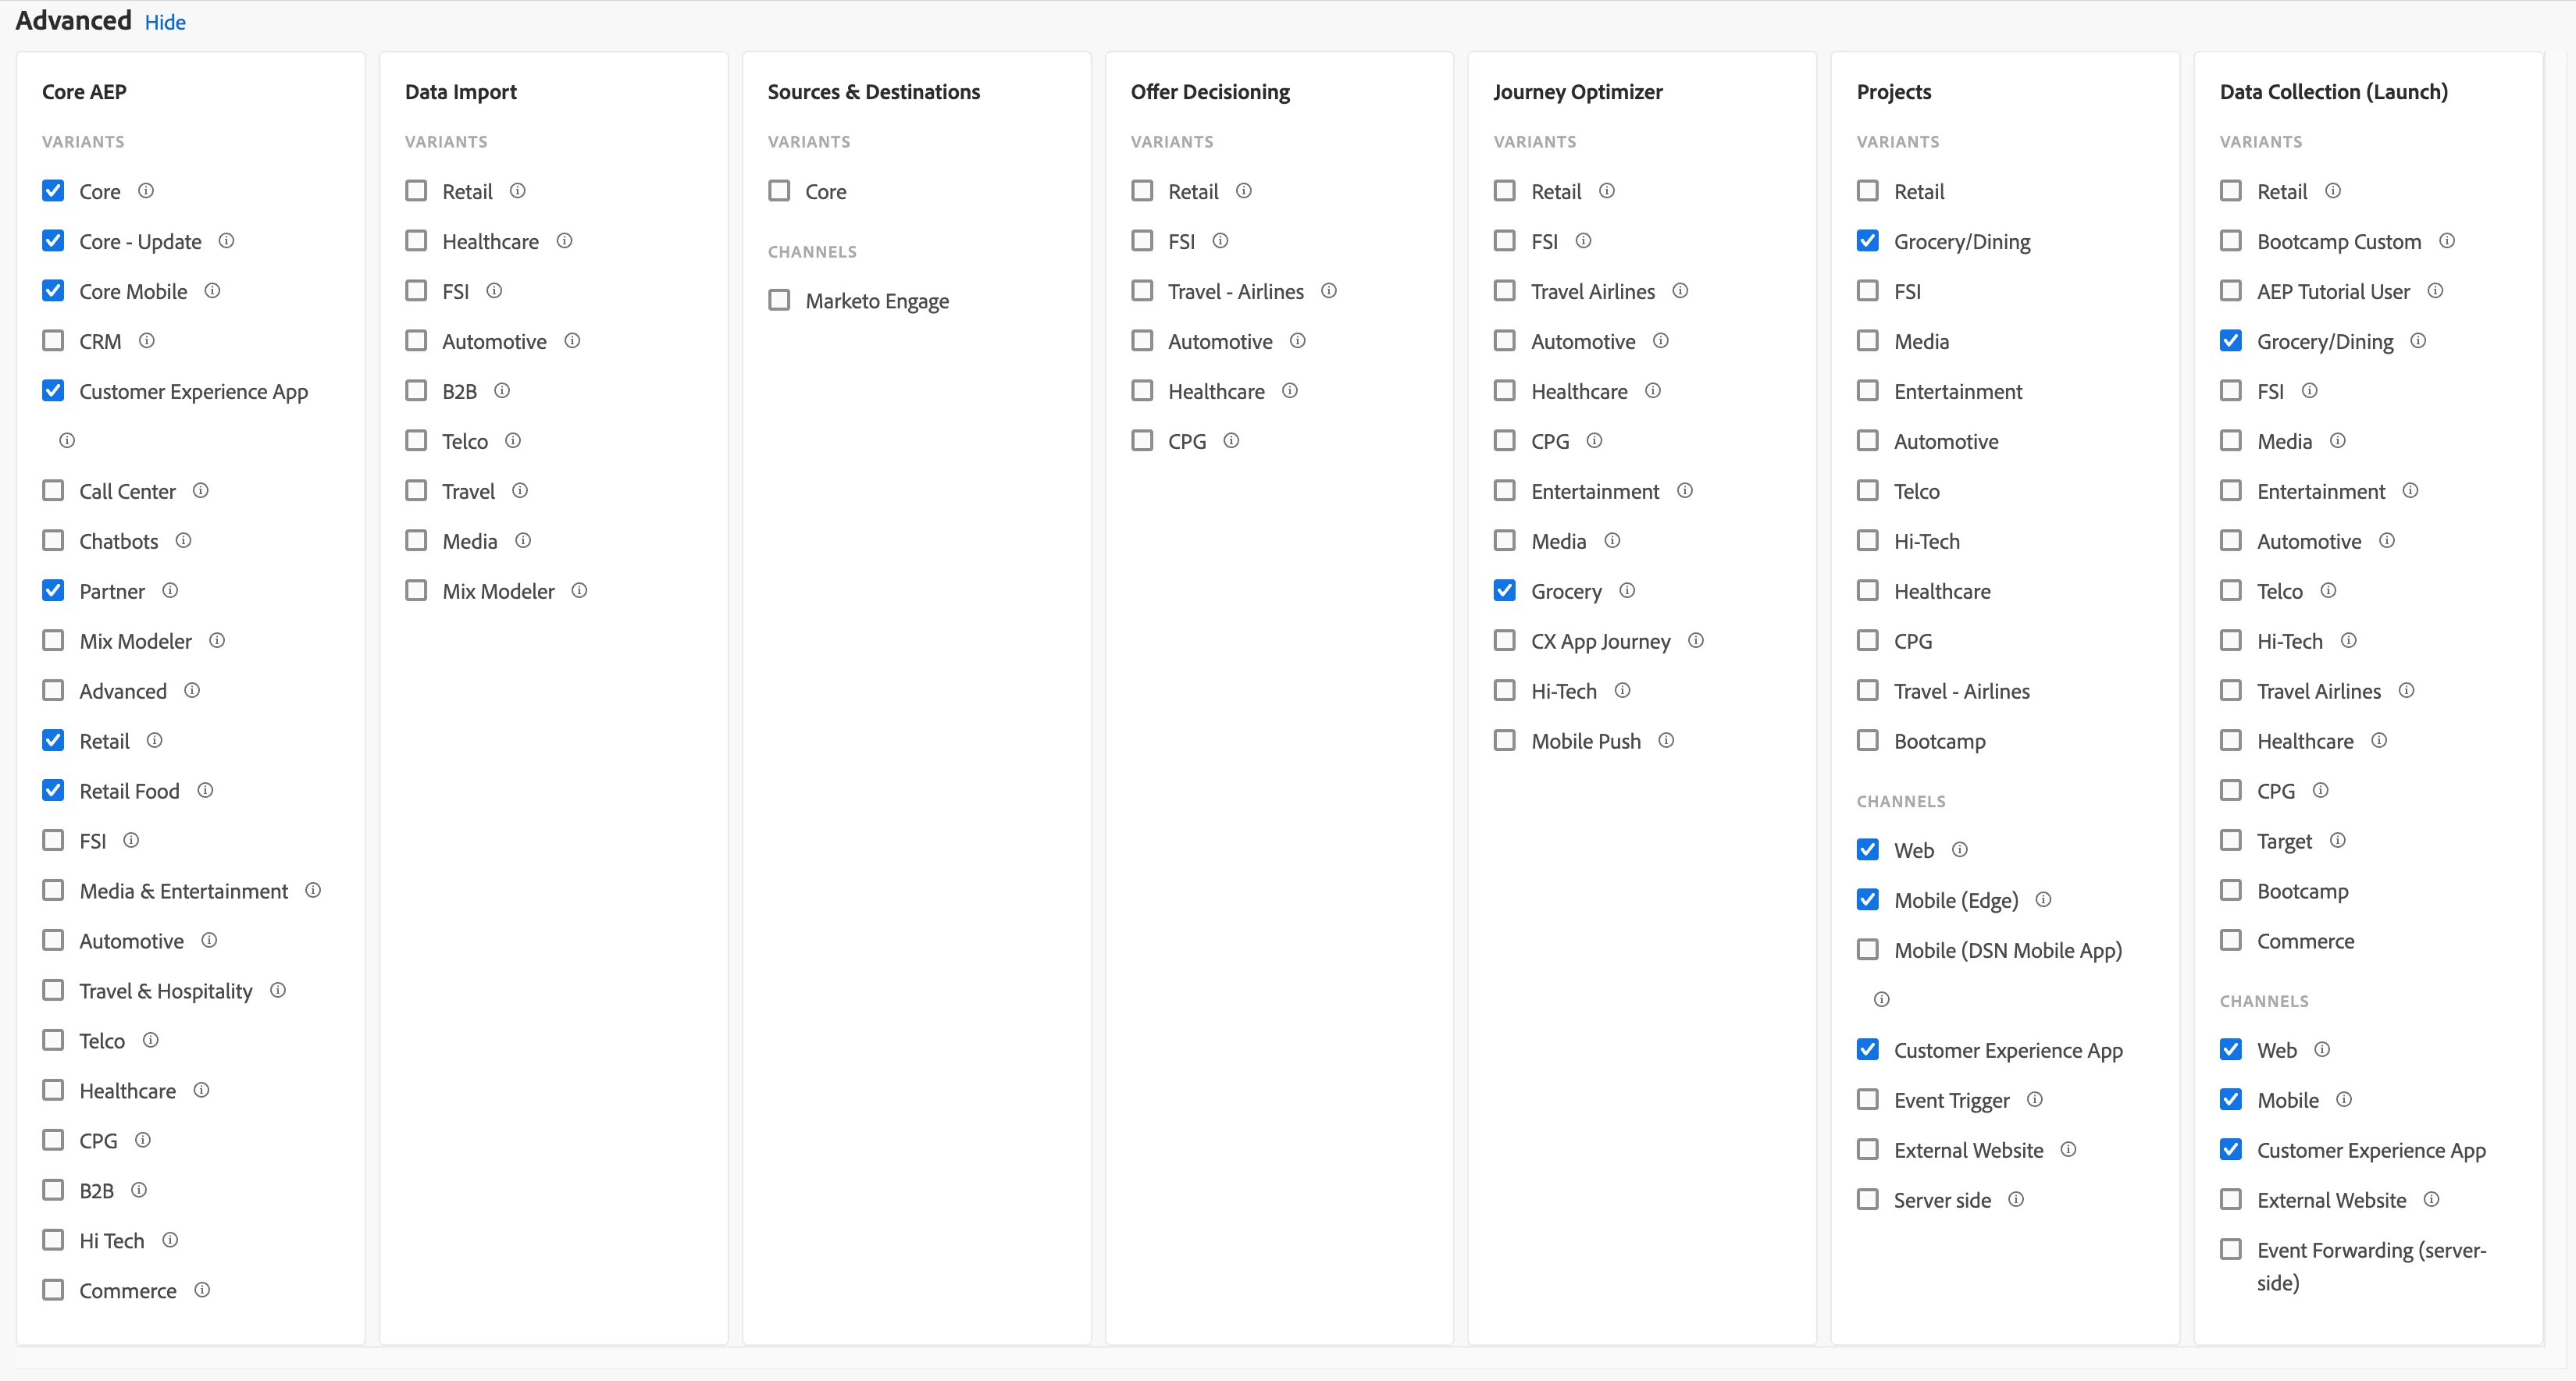Image resolution: width=2576 pixels, height=1381 pixels.
Task: Click info icon beside Journey Optimizer Grocery
Action: pos(1627,591)
